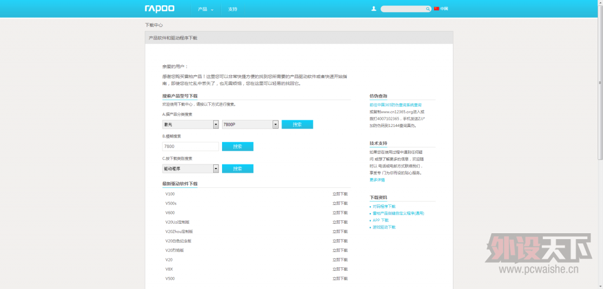603x289 pixels.
Task: Click 立即下载 for V500 row
Action: (x=340, y=278)
